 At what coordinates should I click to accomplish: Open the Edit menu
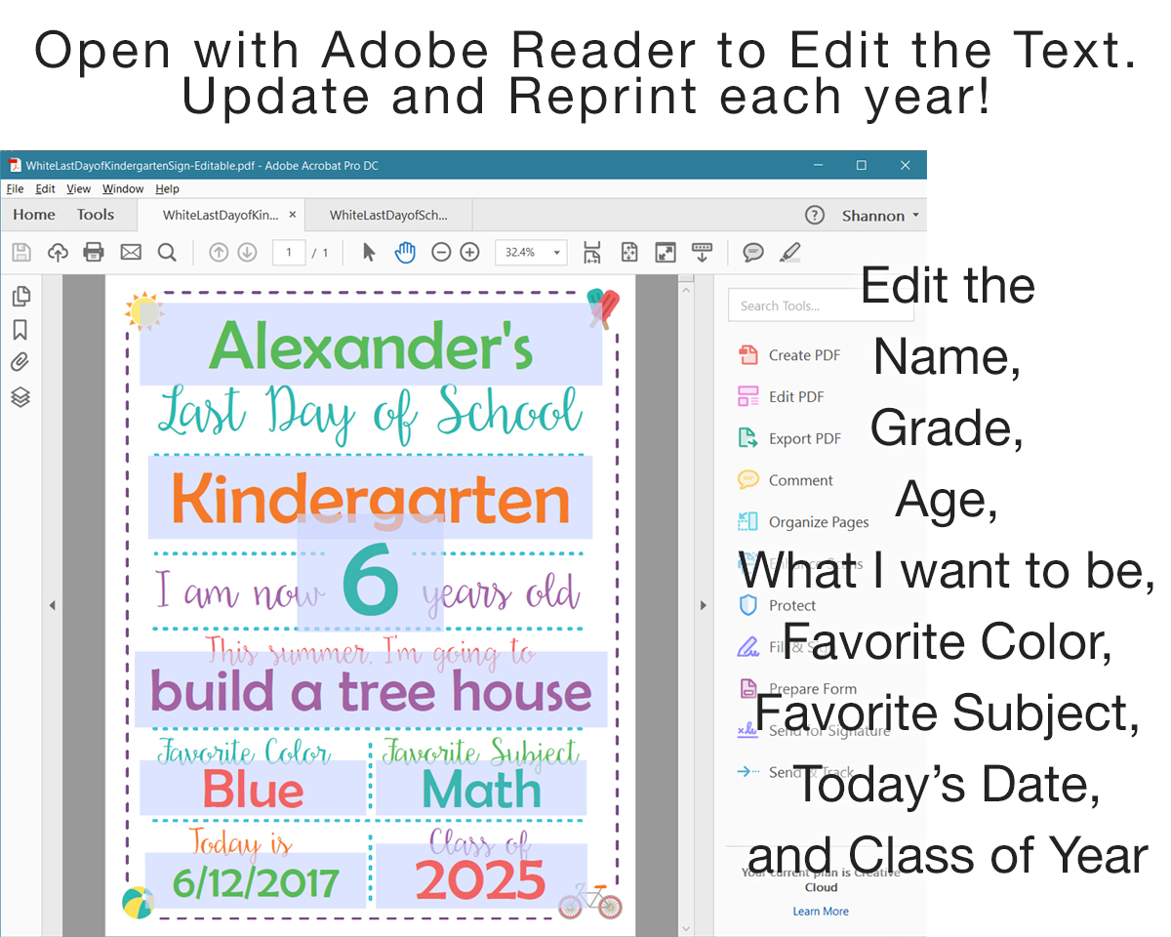(x=45, y=189)
